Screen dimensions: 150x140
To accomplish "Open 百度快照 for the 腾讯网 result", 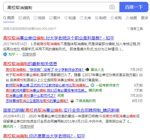I will point(27,126).
